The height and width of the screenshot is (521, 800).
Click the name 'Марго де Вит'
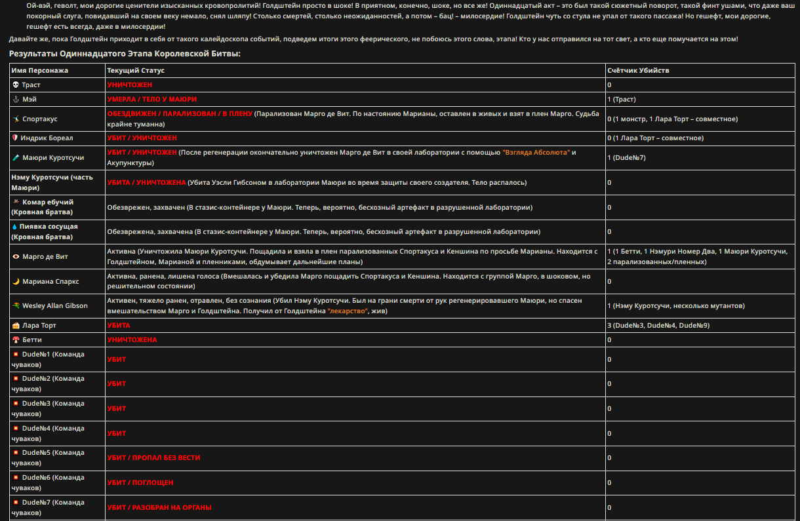(45, 257)
